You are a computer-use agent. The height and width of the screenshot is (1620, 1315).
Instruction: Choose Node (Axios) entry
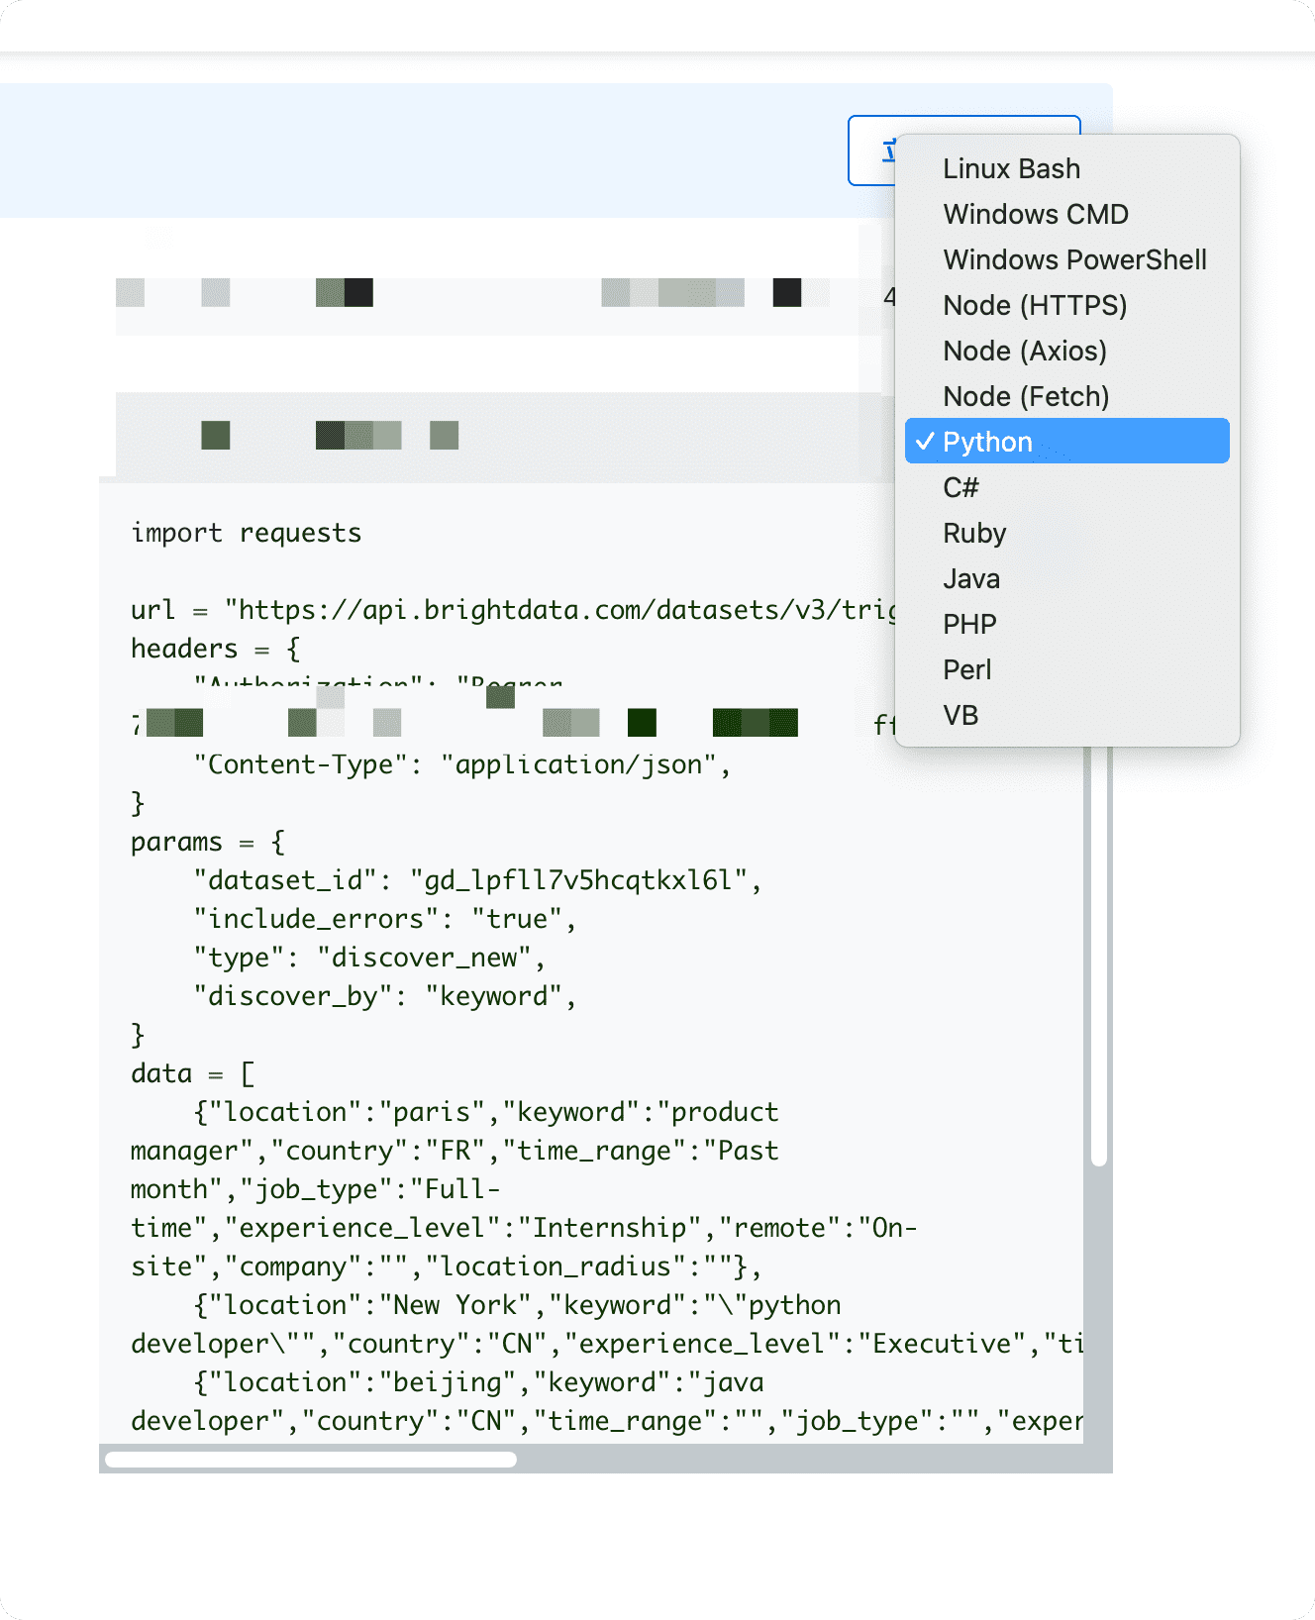1066,352
